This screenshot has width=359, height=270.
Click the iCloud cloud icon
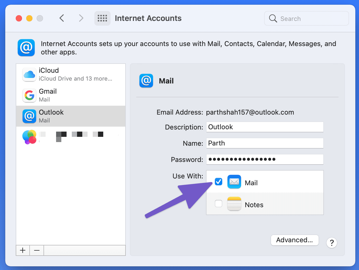pos(29,75)
